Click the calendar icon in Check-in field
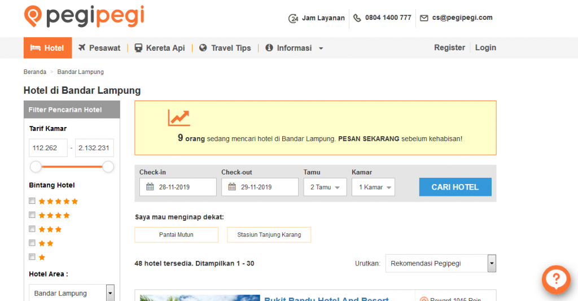The width and height of the screenshot is (578, 301). pyautogui.click(x=150, y=187)
